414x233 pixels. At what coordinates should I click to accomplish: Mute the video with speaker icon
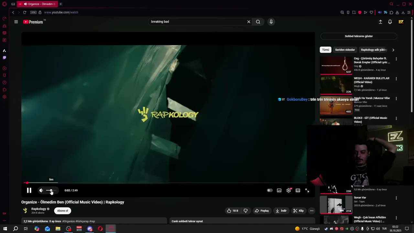click(x=41, y=190)
